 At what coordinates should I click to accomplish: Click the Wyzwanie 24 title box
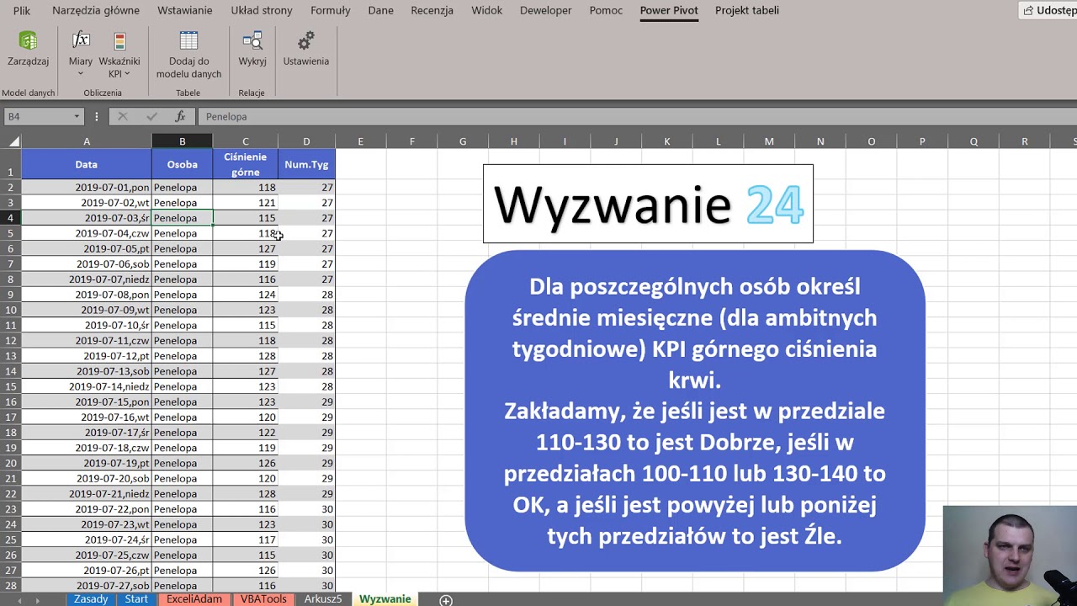pos(648,204)
